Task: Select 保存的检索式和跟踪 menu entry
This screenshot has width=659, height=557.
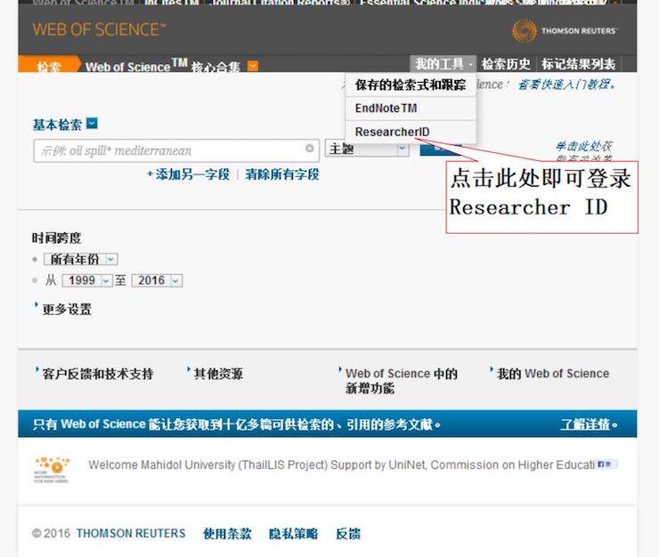Action: [411, 85]
